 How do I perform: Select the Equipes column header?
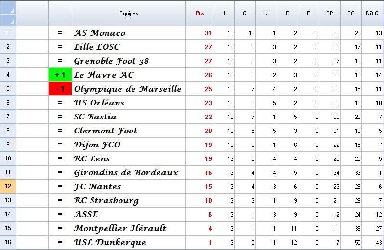pos(129,13)
